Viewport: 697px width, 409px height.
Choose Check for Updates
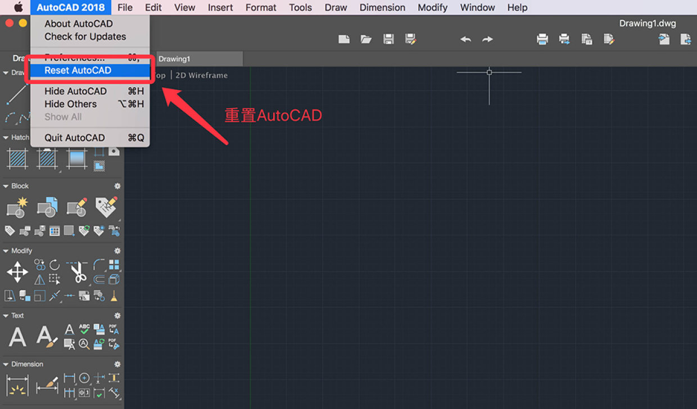[90, 37]
